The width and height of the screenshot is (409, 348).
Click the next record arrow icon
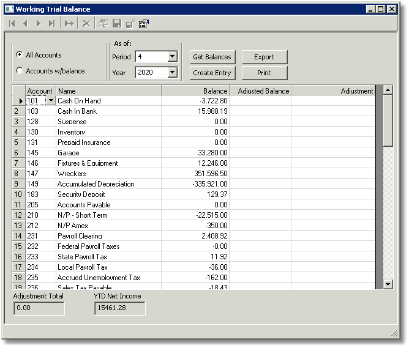coord(39,24)
